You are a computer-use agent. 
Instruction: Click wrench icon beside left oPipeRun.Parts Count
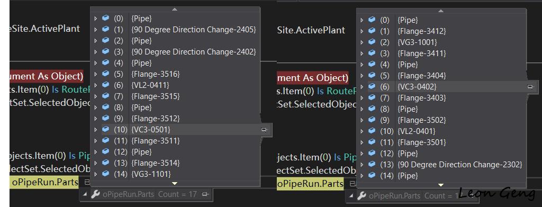pyautogui.click(x=95, y=195)
